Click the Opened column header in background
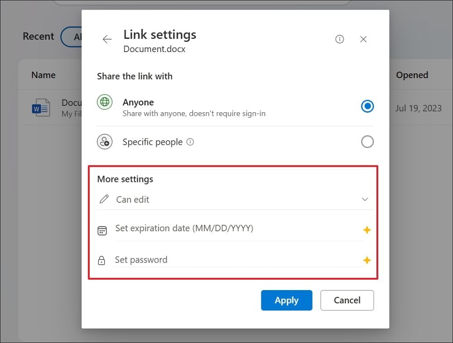 412,75
